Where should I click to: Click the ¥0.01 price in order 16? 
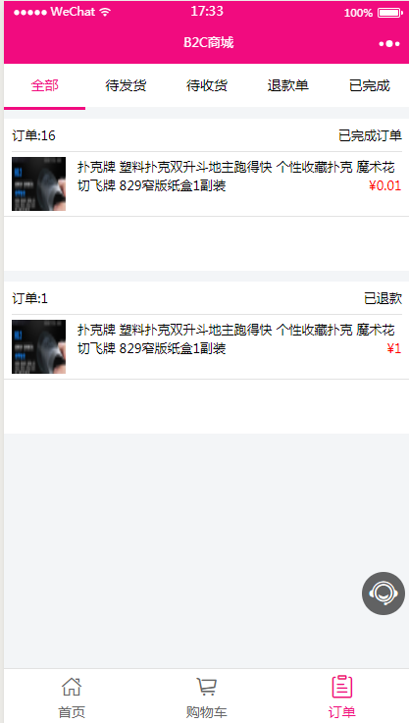click(385, 185)
